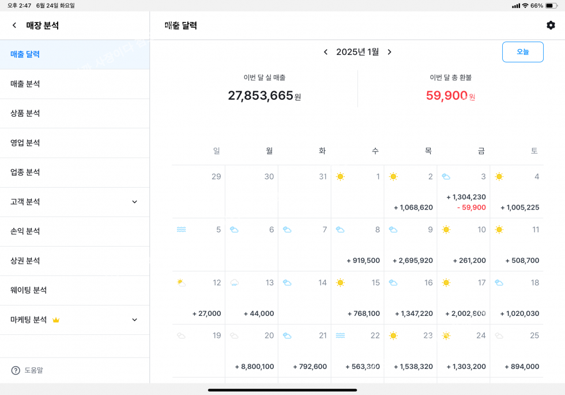
Task: Tap the refund amount -59,900 on January 3
Action: [470, 207]
